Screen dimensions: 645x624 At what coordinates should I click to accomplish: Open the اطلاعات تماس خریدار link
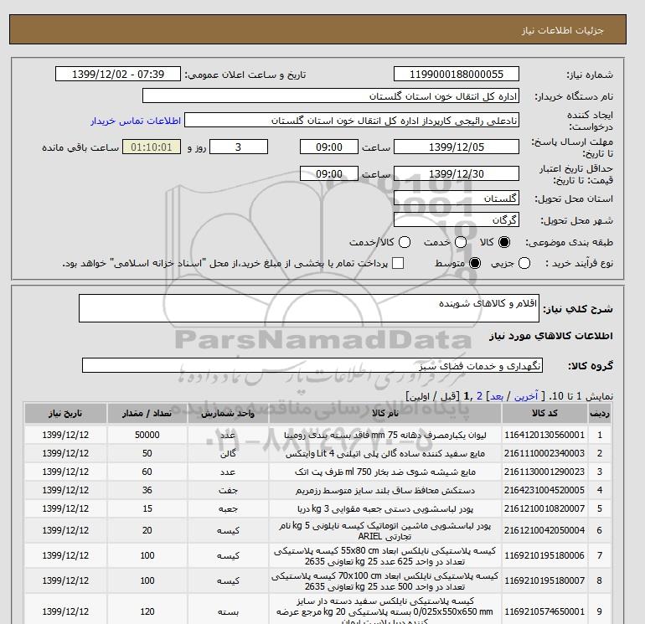136,121
